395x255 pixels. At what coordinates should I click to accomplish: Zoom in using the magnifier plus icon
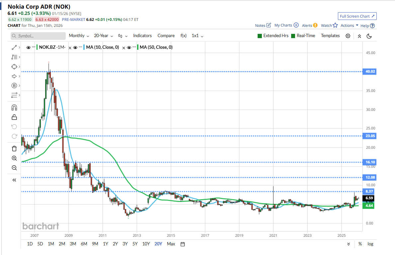point(14,158)
